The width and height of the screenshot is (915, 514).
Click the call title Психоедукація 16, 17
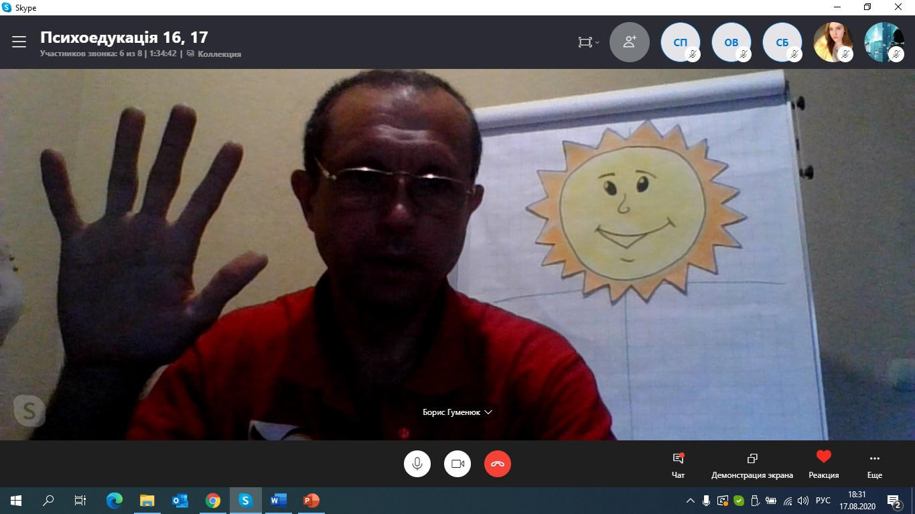[124, 37]
